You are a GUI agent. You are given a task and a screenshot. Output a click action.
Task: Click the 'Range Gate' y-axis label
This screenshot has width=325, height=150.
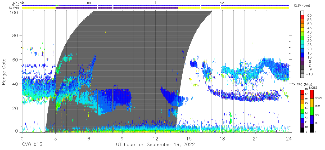[4, 72]
